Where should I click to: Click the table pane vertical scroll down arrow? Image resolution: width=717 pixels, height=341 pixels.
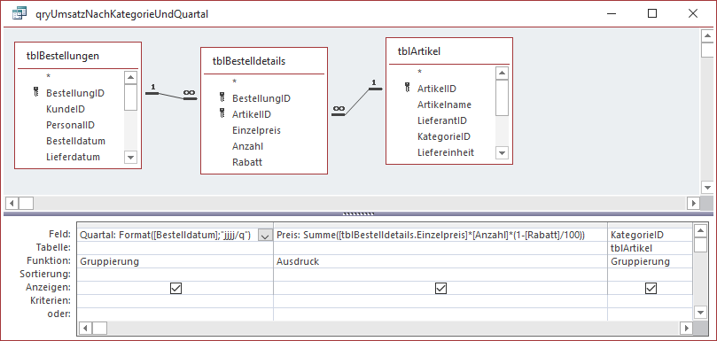pyautogui.click(x=707, y=188)
